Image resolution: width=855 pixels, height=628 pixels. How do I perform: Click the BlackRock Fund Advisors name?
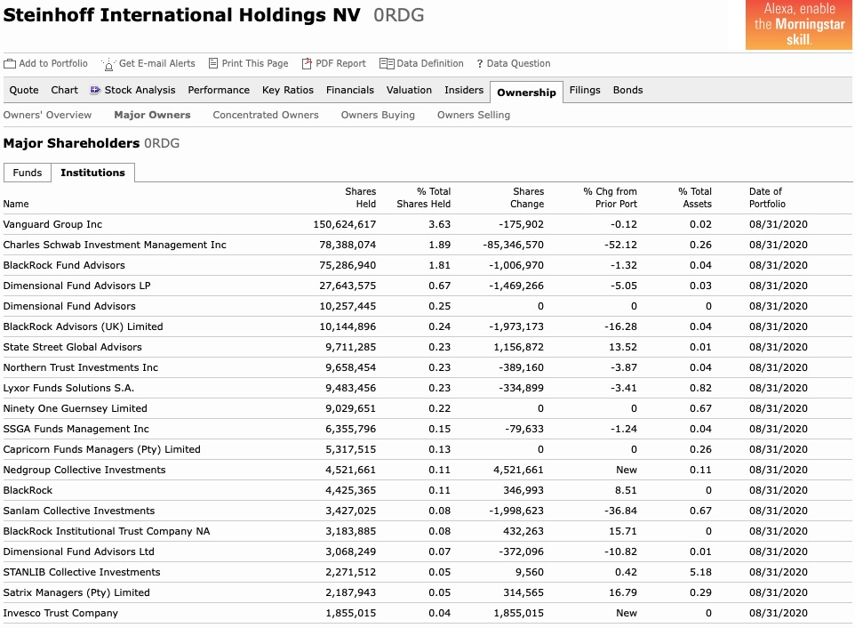click(64, 265)
